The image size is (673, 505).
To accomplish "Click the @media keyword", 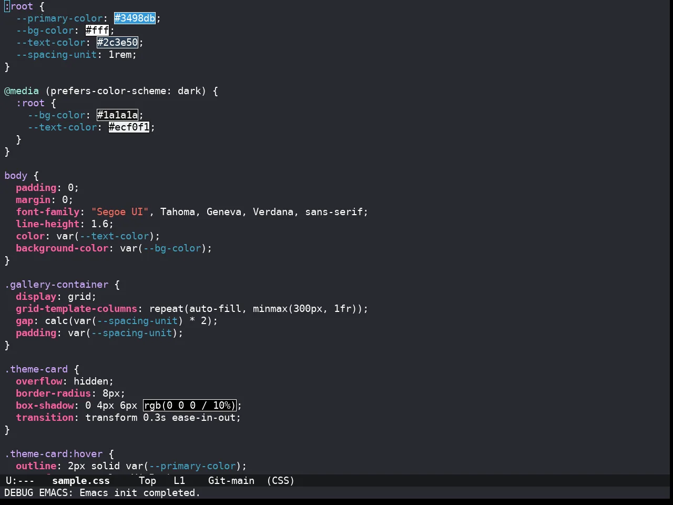I will pos(22,91).
